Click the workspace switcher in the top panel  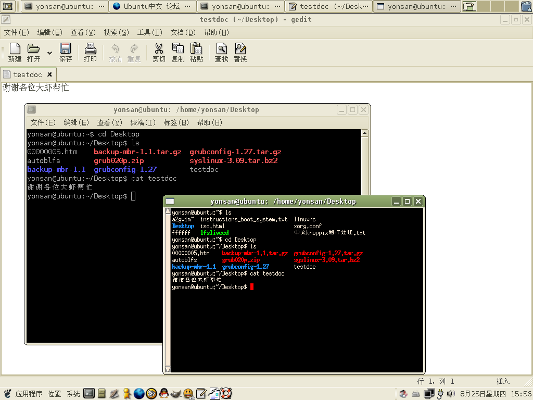(x=490, y=6)
